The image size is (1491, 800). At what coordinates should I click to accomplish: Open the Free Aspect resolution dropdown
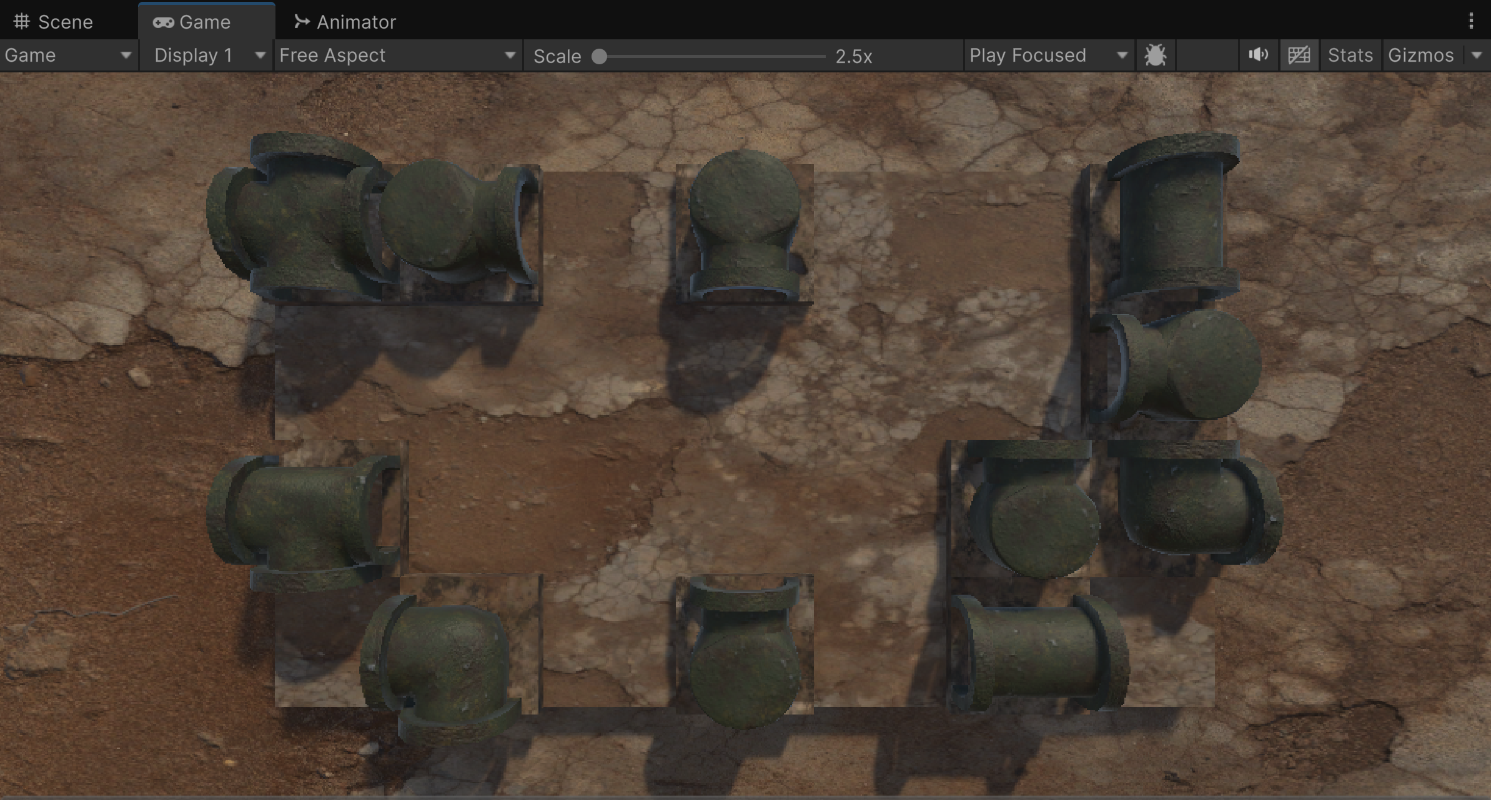coord(398,56)
